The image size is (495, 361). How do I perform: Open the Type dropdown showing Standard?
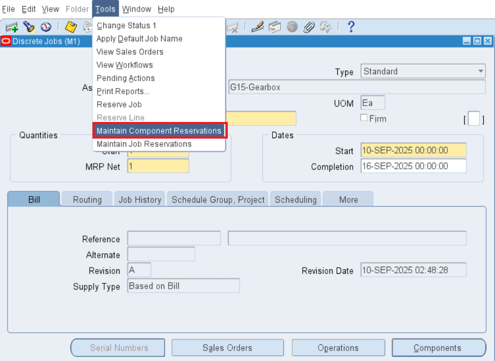[x=480, y=71]
